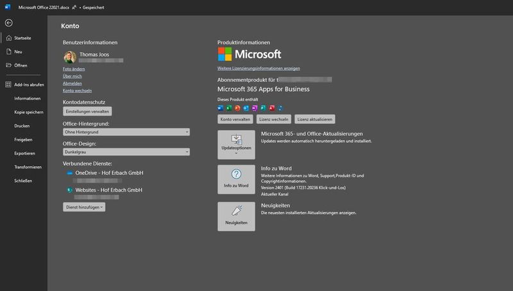This screenshot has width=513, height=291.
Task: Open the Office-Design dropdown showing Dunkelgrau
Action: pyautogui.click(x=126, y=152)
